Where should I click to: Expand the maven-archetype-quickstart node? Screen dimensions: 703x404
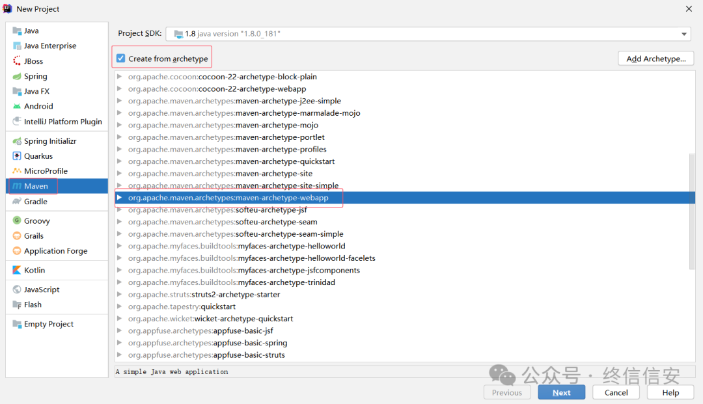pos(119,161)
